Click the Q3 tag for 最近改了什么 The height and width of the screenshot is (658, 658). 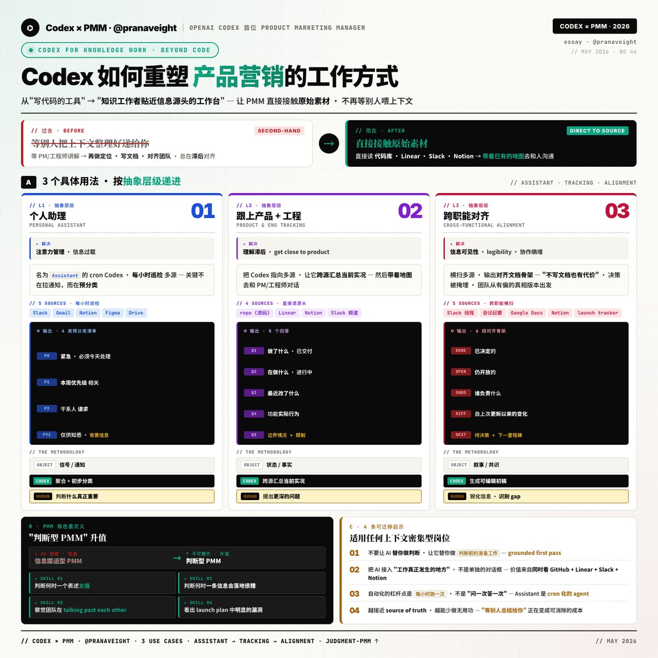254,393
